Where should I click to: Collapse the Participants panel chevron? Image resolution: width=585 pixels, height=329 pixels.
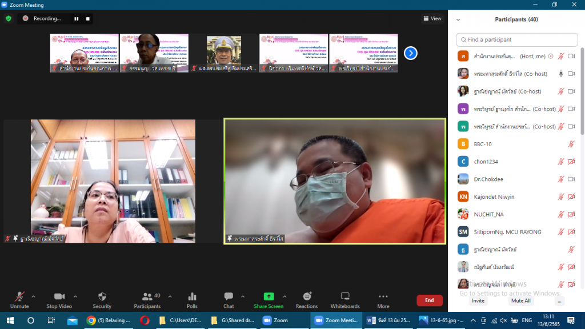[458, 19]
